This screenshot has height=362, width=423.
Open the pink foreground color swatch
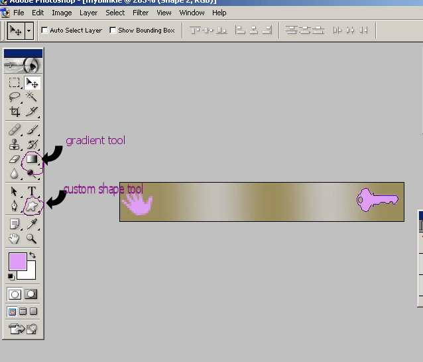coord(17,262)
